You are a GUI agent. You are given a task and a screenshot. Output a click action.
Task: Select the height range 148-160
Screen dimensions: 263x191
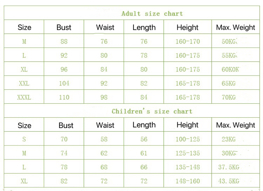[187, 181]
